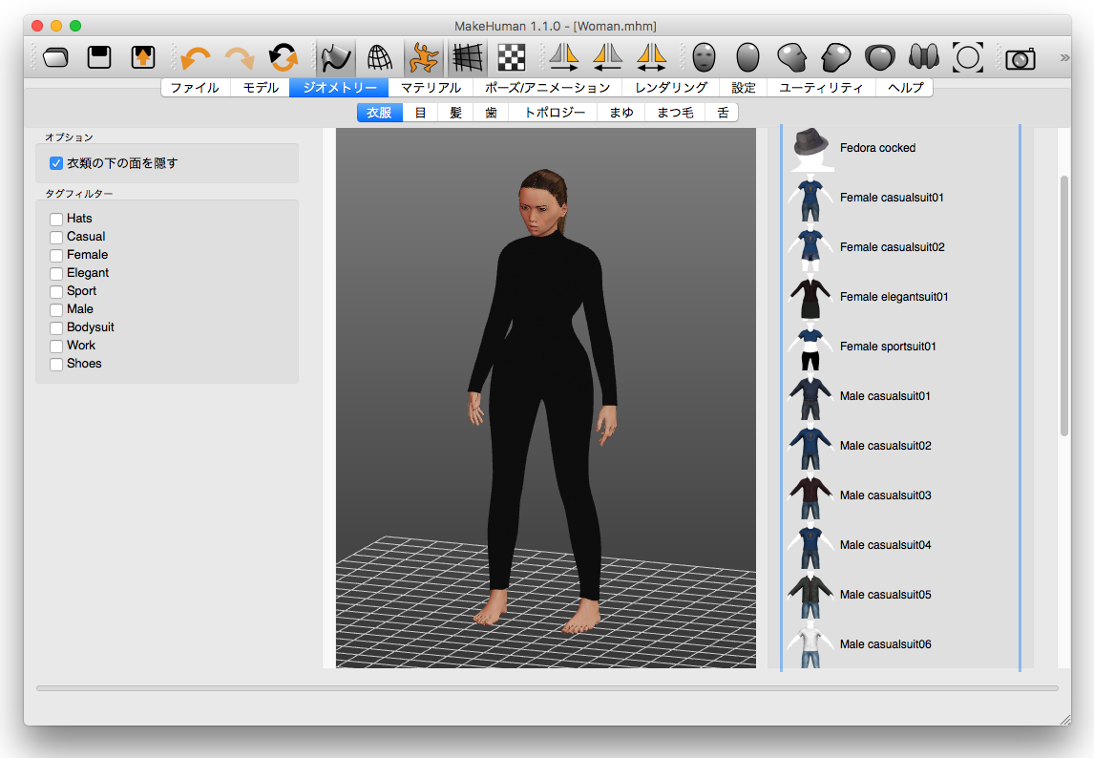Select the Fedora cocked clothing item
This screenshot has width=1094, height=758.
click(877, 148)
